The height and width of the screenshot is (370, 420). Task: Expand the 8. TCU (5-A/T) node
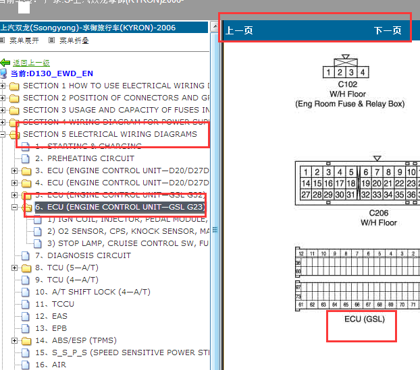pos(14,268)
